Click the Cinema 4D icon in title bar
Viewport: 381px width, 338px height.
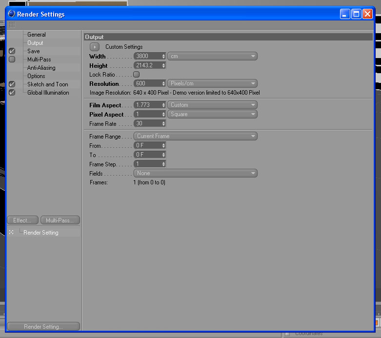pos(11,14)
